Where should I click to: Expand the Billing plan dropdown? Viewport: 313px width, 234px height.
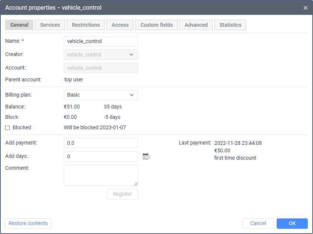tap(101, 95)
